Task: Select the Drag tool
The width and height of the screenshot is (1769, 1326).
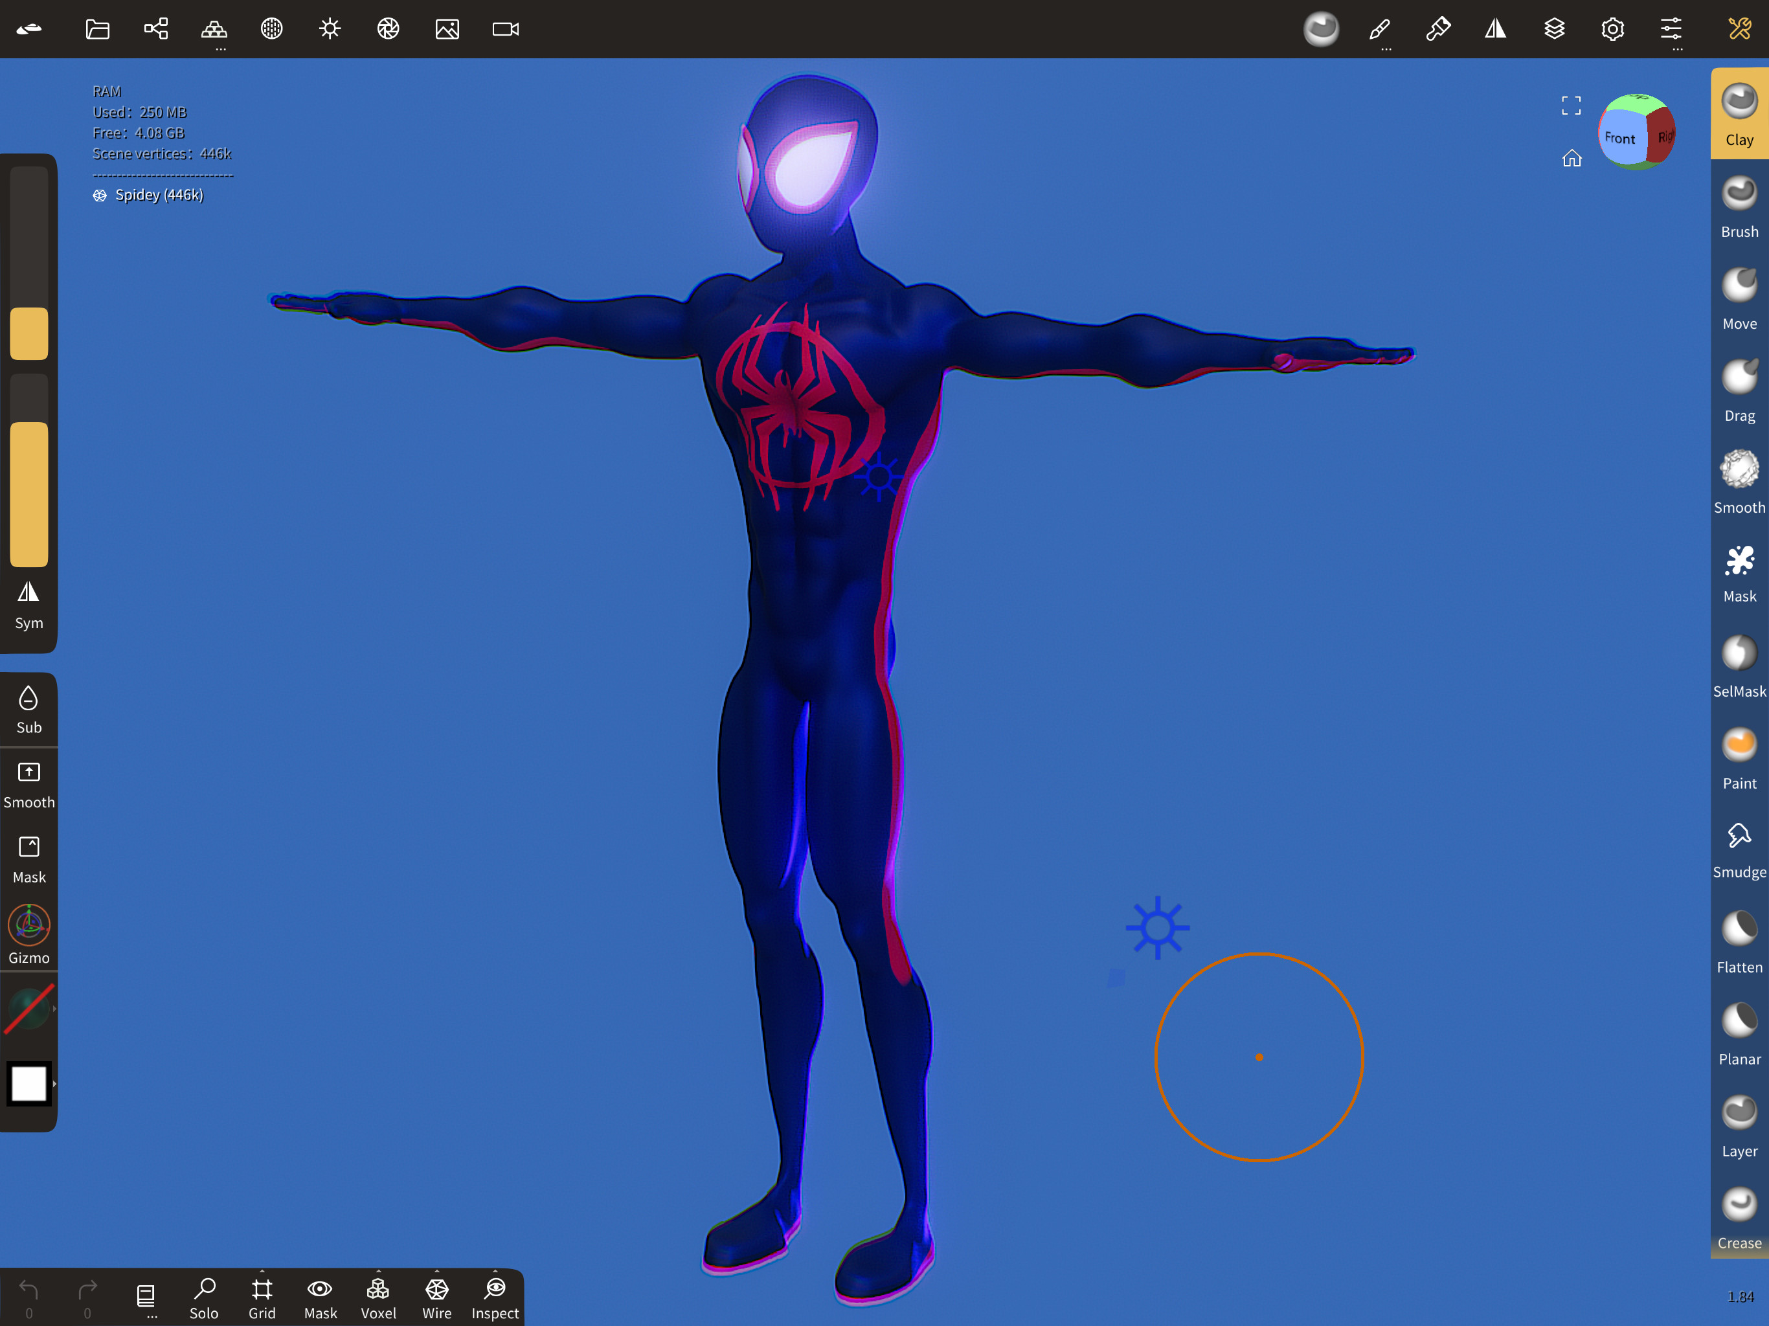Action: tap(1739, 391)
